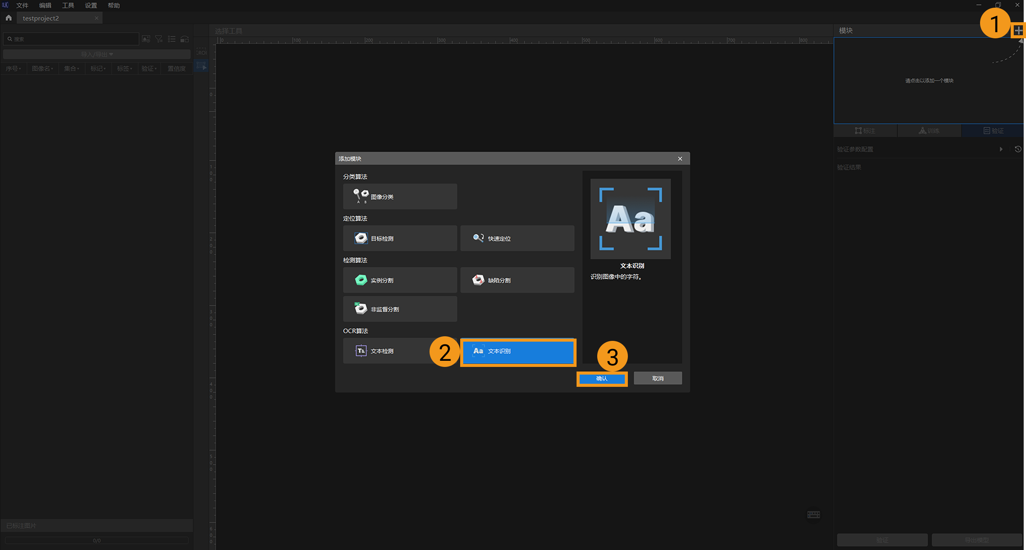This screenshot has height=550, width=1026.
Task: Select the 图像分类 module tile
Action: tap(399, 196)
